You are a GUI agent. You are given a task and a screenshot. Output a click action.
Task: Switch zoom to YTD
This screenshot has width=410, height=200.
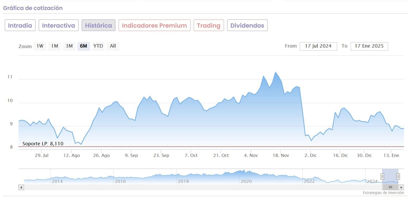tap(98, 46)
